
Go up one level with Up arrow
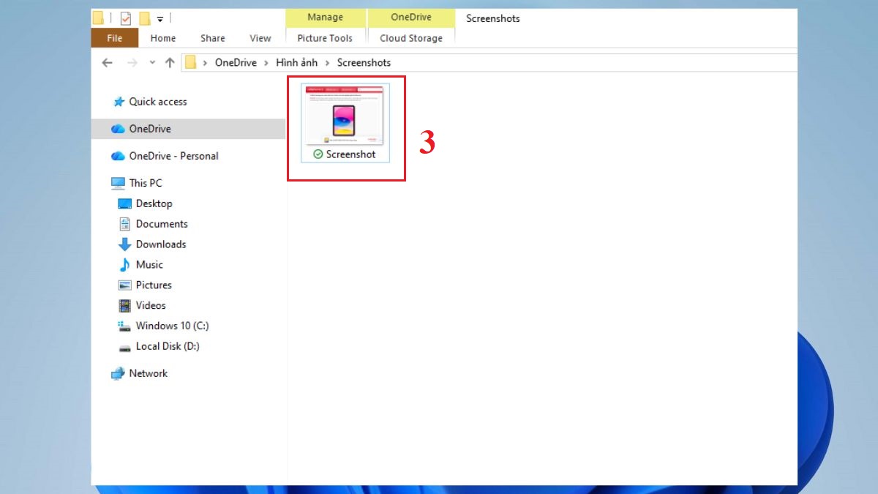170,63
